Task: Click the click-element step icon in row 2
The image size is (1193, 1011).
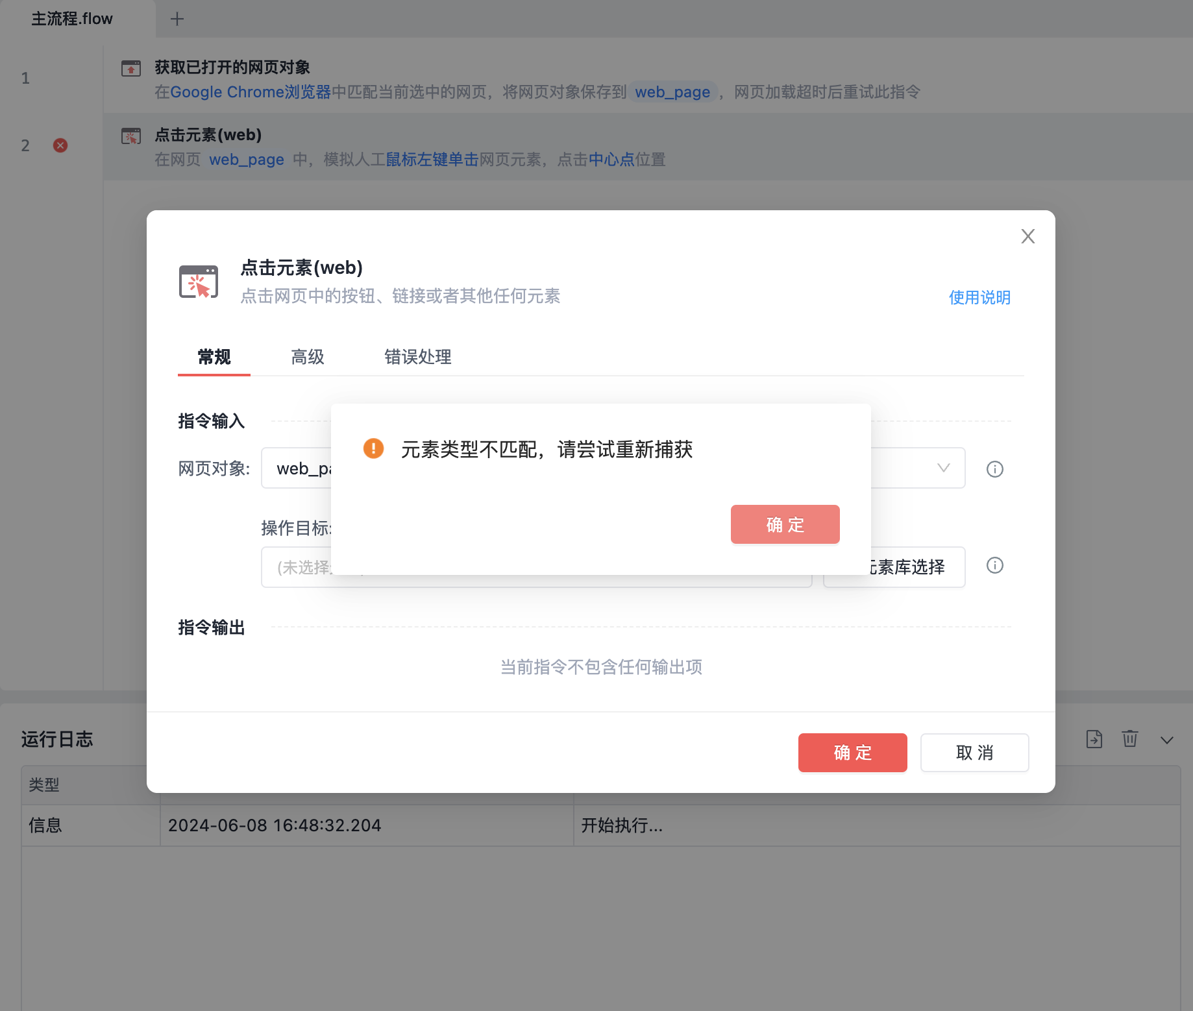Action: pyautogui.click(x=131, y=136)
